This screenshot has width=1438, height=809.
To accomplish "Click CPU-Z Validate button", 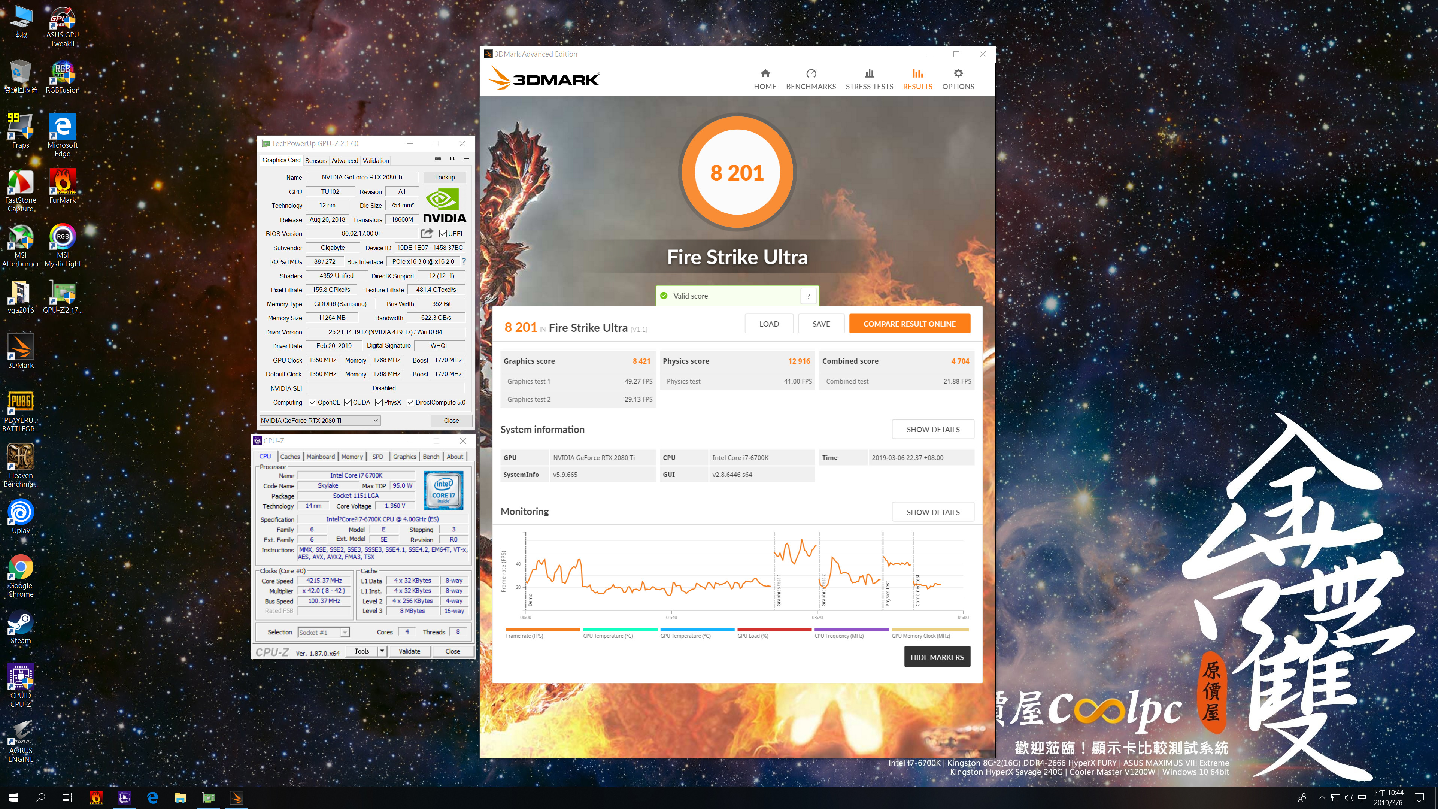I will [409, 651].
